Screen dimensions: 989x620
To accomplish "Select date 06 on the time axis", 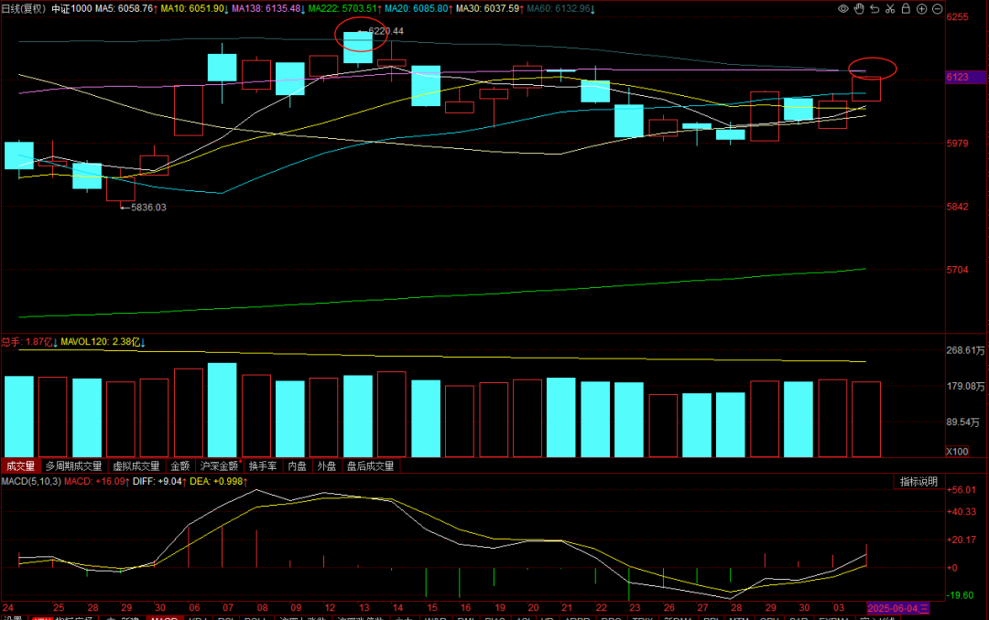I will (x=194, y=608).
